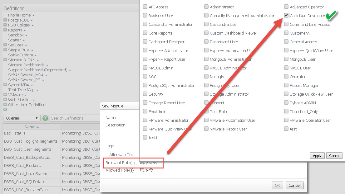Open the dropdown arrow beside Test Tree Map
This screenshot has width=345, height=194.
click(x=37, y=90)
